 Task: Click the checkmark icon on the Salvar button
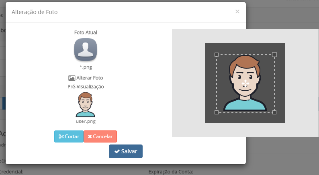click(x=117, y=151)
